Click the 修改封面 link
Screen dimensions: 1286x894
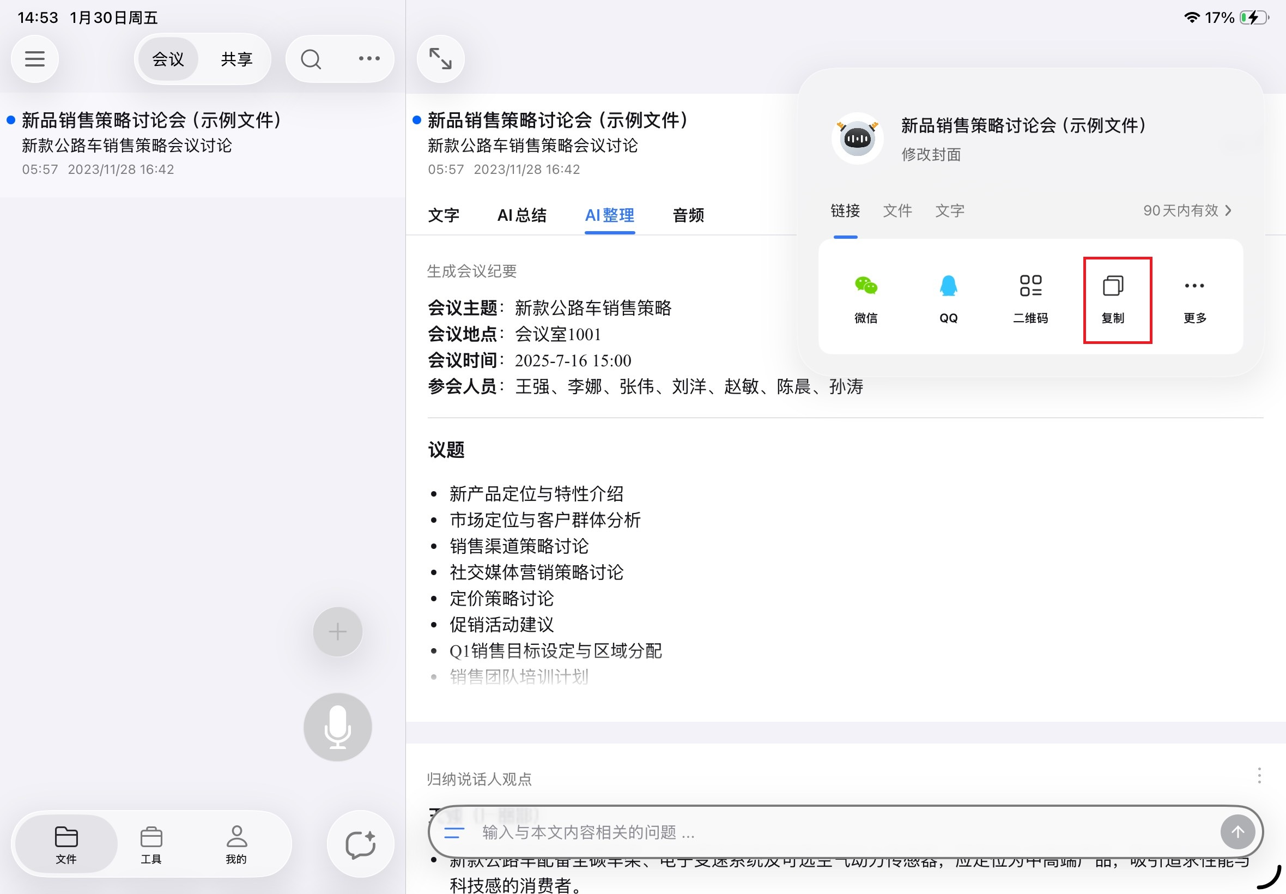(x=931, y=155)
